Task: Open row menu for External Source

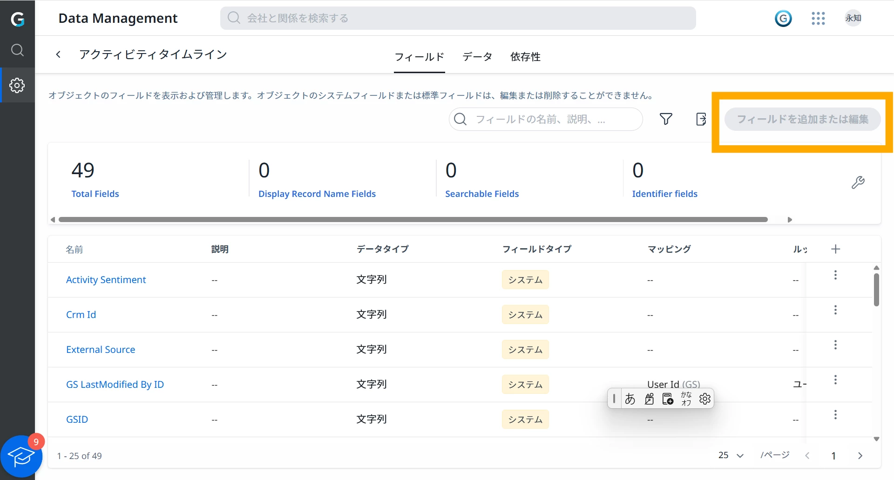Action: (x=835, y=345)
